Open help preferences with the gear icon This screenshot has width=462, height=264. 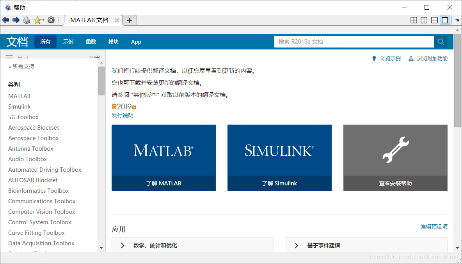click(51, 20)
